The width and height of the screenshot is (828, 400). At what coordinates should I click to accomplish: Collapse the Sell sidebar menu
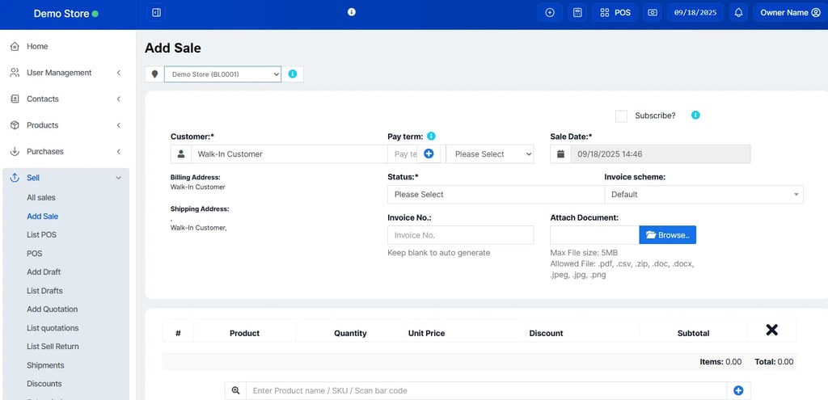tap(66, 179)
